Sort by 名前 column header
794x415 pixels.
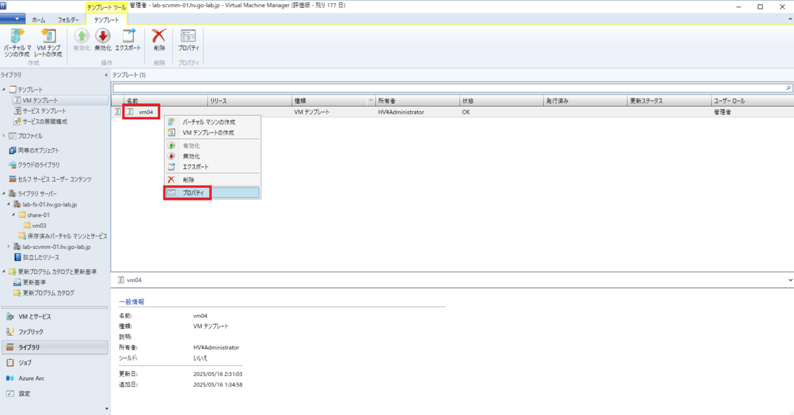tap(165, 101)
